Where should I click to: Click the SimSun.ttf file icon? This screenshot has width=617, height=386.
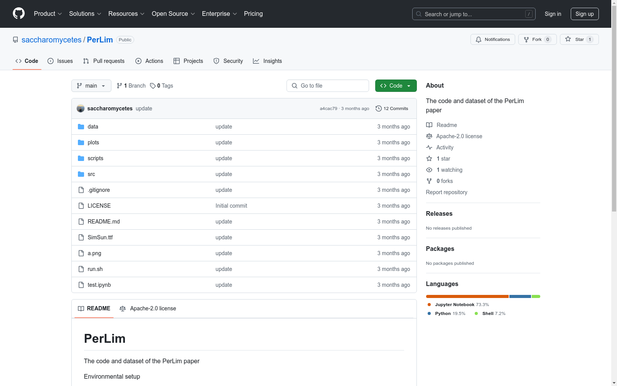coord(81,237)
